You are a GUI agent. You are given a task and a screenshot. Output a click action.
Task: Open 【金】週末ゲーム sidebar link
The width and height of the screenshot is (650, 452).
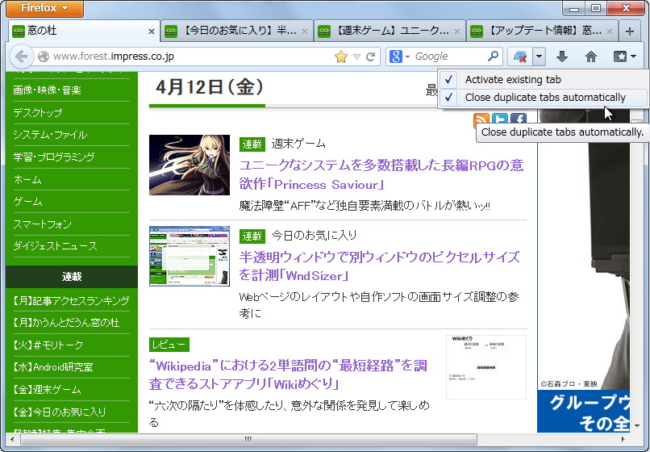pyautogui.click(x=47, y=390)
